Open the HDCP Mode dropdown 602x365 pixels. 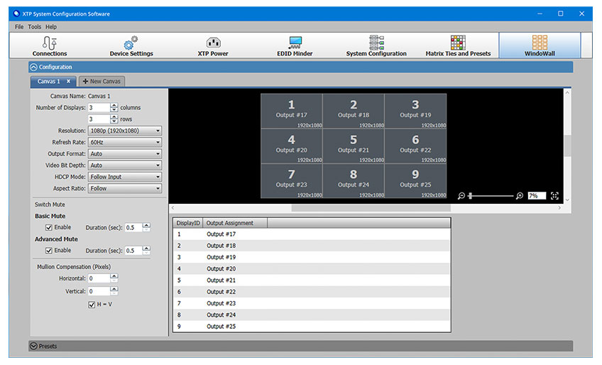(x=125, y=177)
